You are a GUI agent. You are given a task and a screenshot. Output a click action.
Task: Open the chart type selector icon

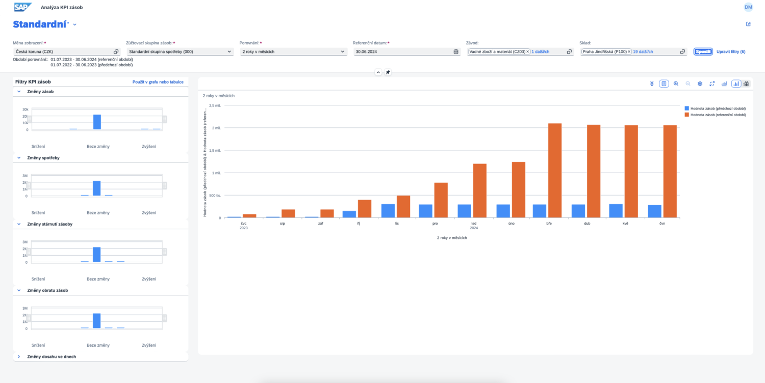pos(724,84)
